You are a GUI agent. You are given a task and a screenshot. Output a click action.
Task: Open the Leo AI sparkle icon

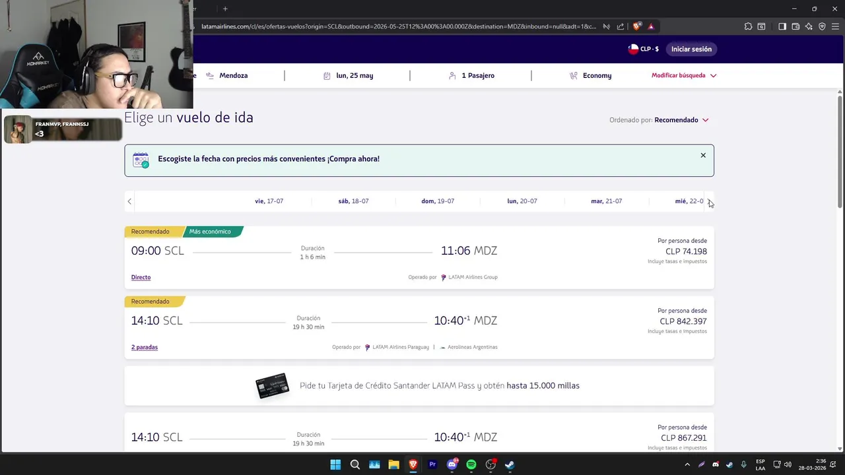pos(809,26)
